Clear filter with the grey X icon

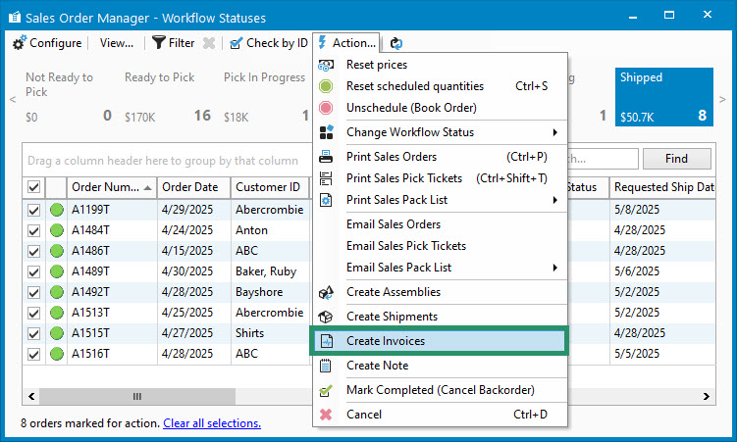(209, 43)
